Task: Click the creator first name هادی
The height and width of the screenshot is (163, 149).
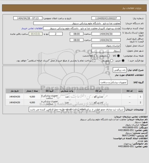Action: coord(140,141)
